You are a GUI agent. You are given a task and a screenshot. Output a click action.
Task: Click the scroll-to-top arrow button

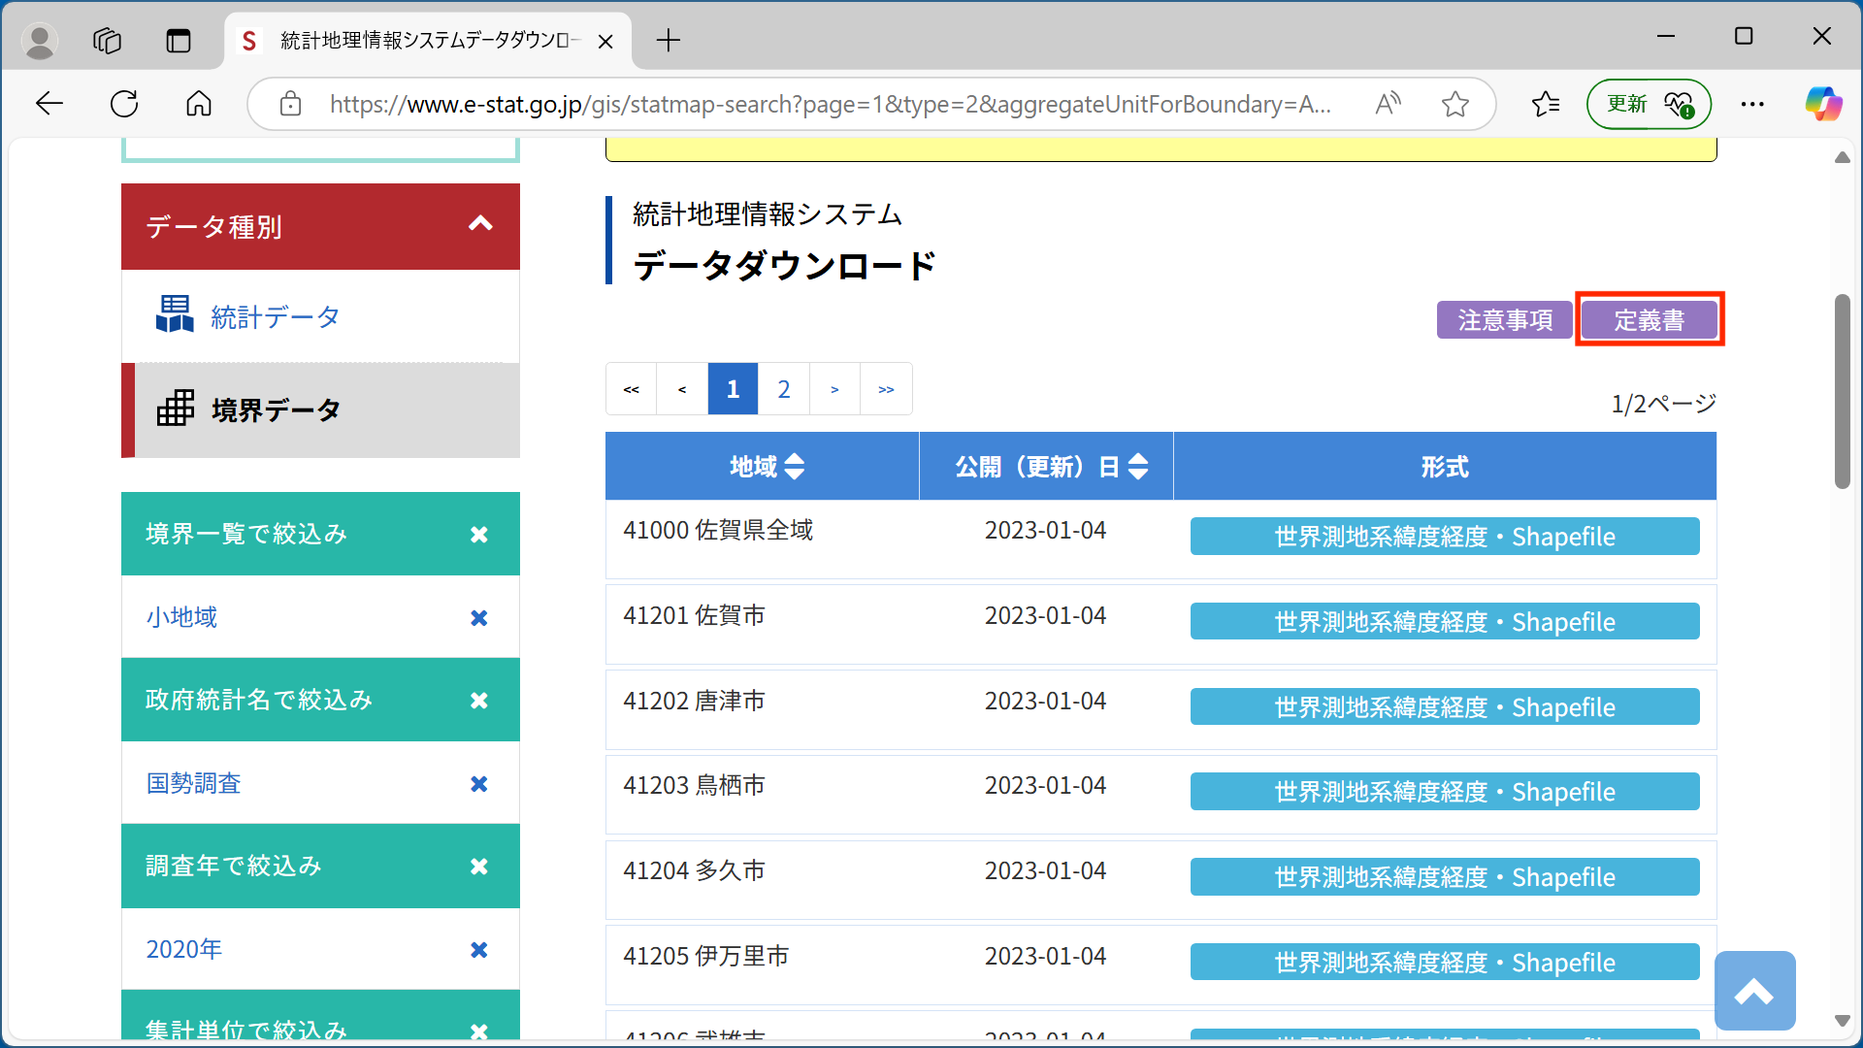1754,991
